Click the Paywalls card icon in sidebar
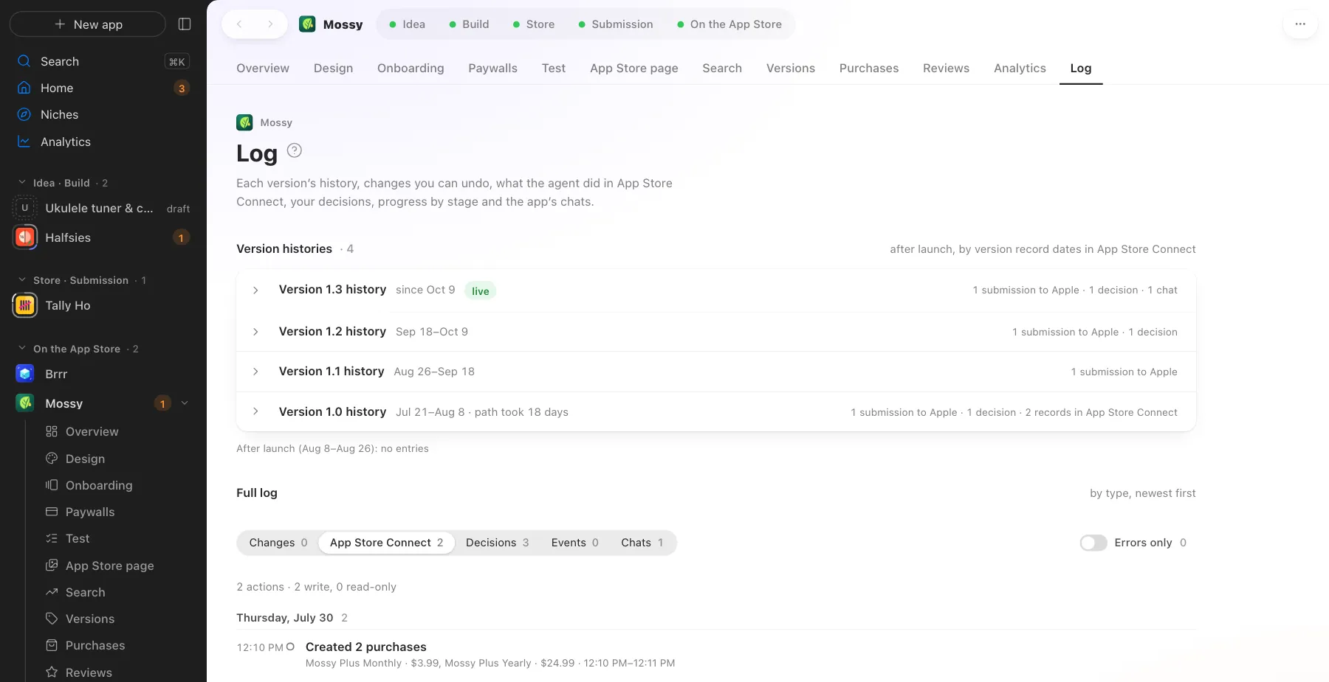1329x682 pixels. click(52, 512)
